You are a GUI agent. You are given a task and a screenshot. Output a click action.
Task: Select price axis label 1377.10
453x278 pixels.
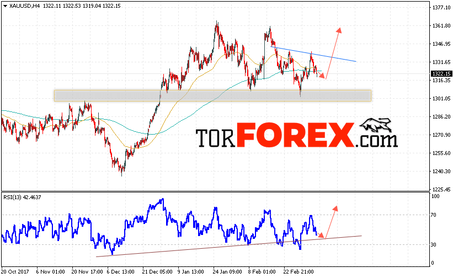point(441,8)
